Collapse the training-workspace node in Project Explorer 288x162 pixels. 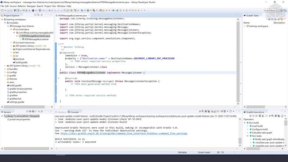[x=2, y=19]
